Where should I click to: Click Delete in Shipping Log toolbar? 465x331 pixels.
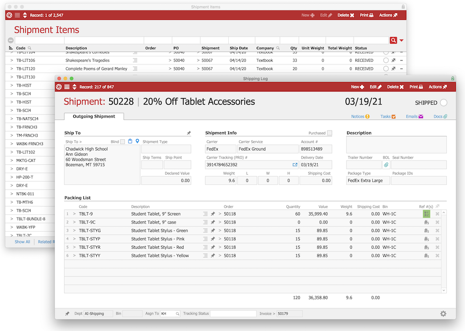tap(396, 87)
